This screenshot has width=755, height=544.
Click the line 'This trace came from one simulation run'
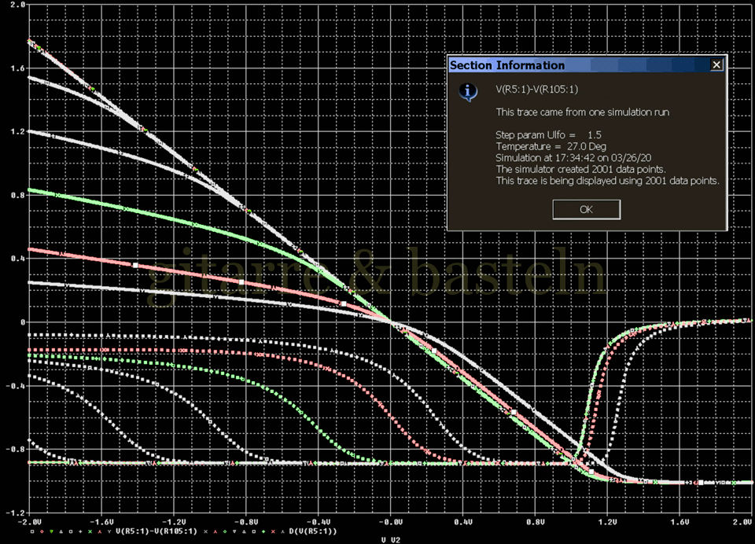point(583,112)
